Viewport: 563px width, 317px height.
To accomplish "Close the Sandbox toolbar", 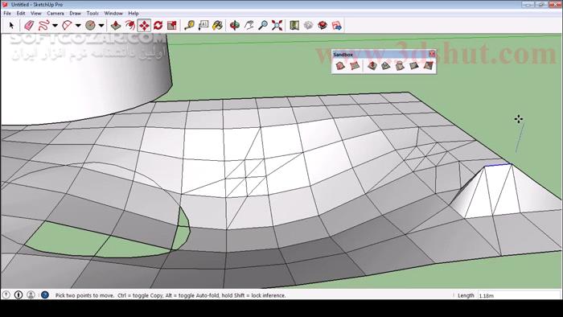I will (432, 54).
